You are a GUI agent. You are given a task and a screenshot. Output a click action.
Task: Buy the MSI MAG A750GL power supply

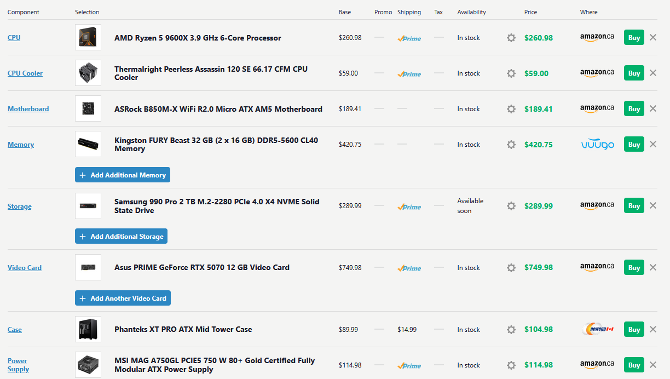point(634,365)
